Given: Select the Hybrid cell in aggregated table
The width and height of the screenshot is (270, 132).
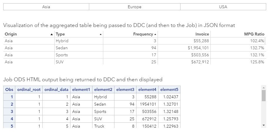Looking at the screenshot, I should pyautogui.click(x=62, y=41).
